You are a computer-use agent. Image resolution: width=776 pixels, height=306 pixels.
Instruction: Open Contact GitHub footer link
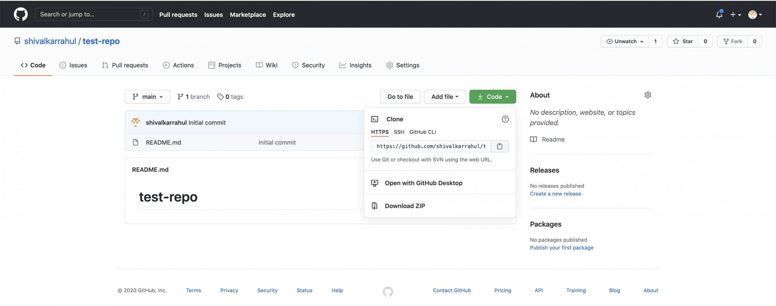pos(452,291)
